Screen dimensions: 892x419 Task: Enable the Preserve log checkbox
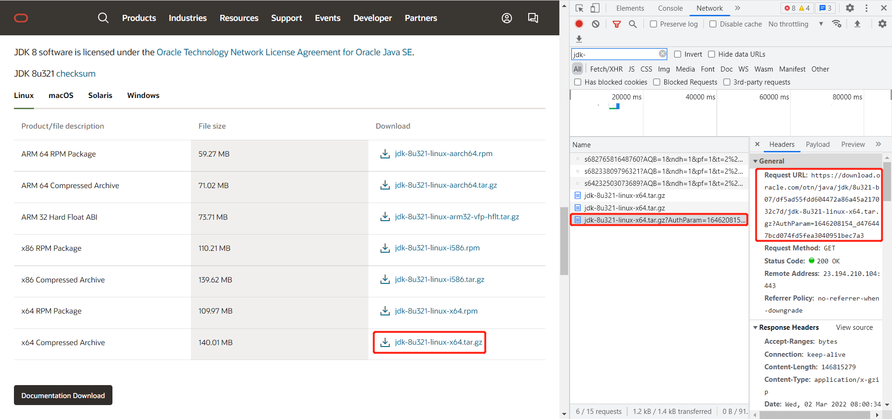pos(653,24)
